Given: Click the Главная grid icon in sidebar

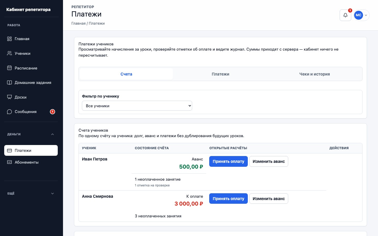Looking at the screenshot, I should [x=9, y=39].
